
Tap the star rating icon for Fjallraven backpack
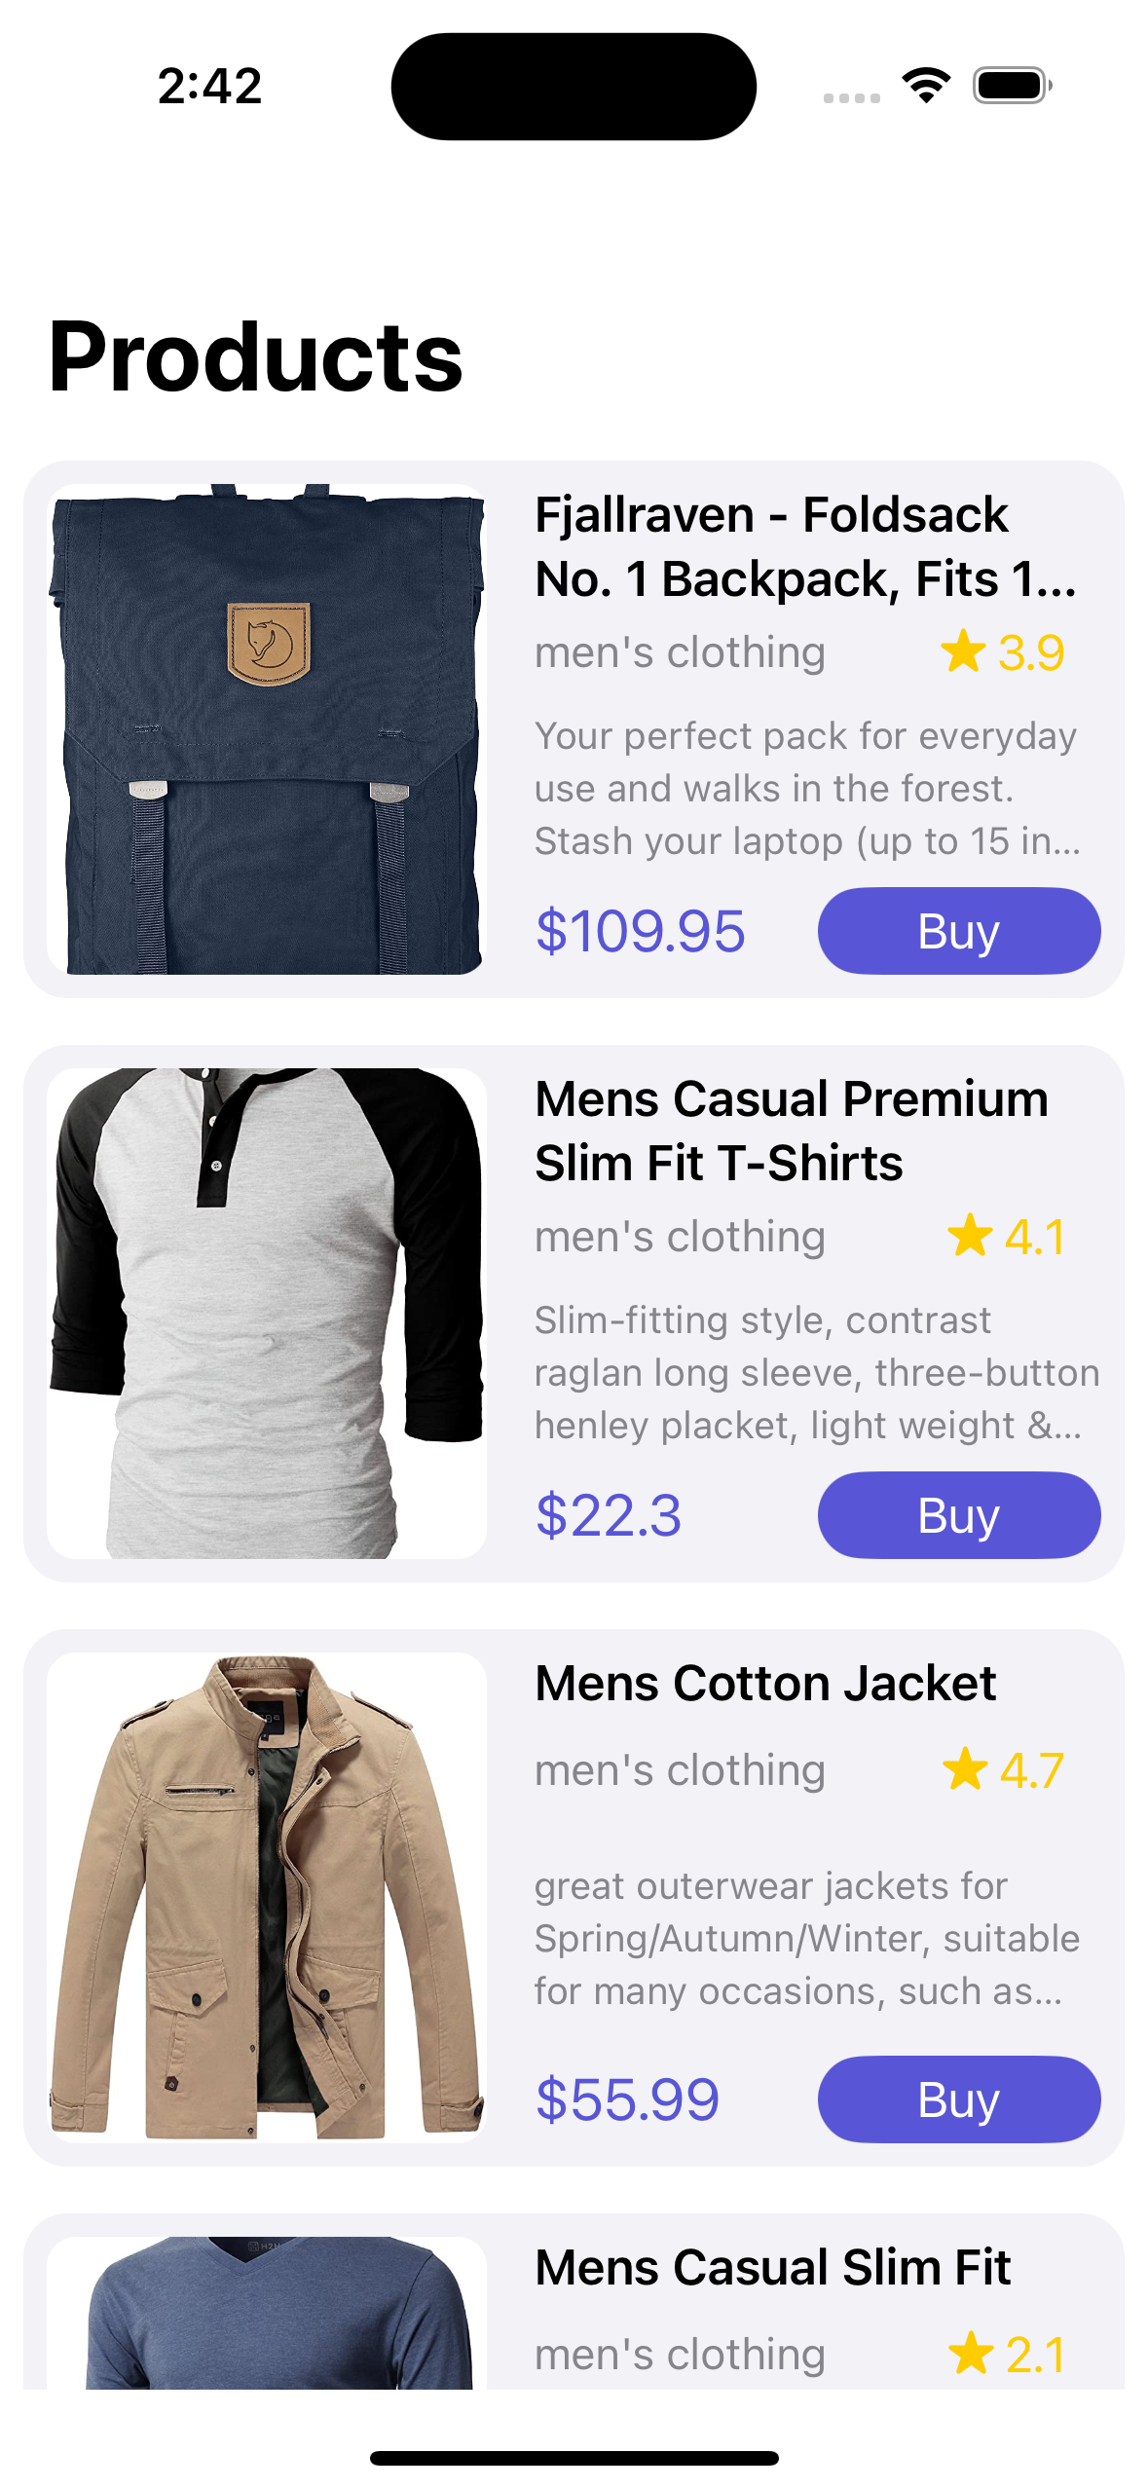pos(963,651)
